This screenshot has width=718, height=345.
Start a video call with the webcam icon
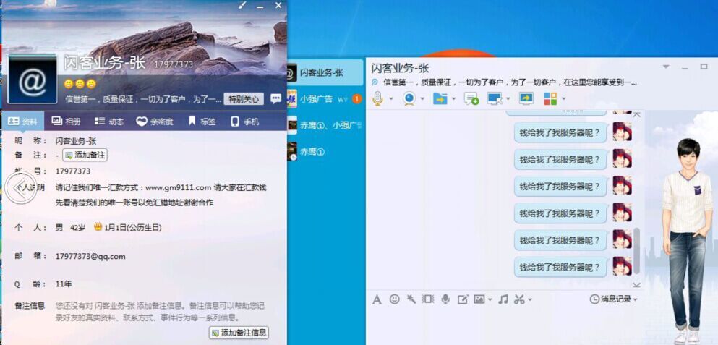tap(409, 98)
